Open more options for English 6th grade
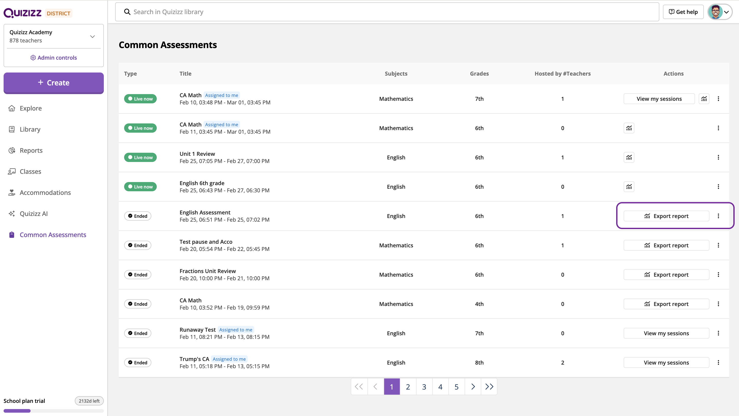The height and width of the screenshot is (416, 739). (x=718, y=187)
